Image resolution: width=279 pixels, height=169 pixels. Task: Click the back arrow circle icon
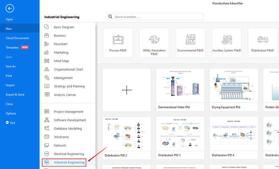pos(10,8)
